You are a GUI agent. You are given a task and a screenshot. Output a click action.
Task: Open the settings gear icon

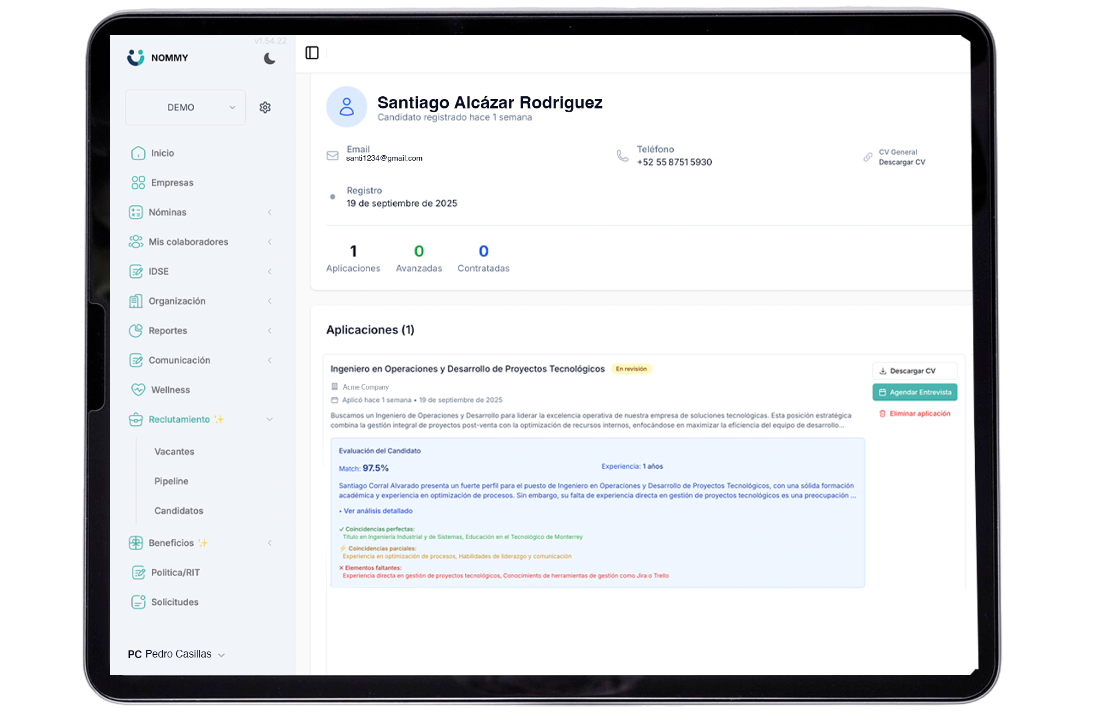pyautogui.click(x=265, y=107)
